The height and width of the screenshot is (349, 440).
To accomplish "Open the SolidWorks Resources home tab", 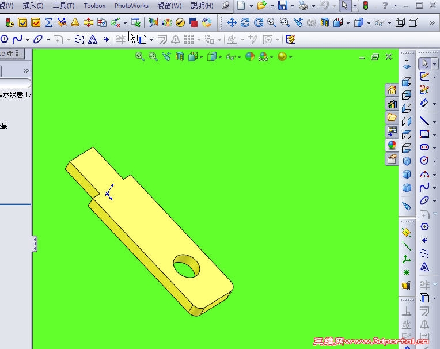I will coord(392,90).
